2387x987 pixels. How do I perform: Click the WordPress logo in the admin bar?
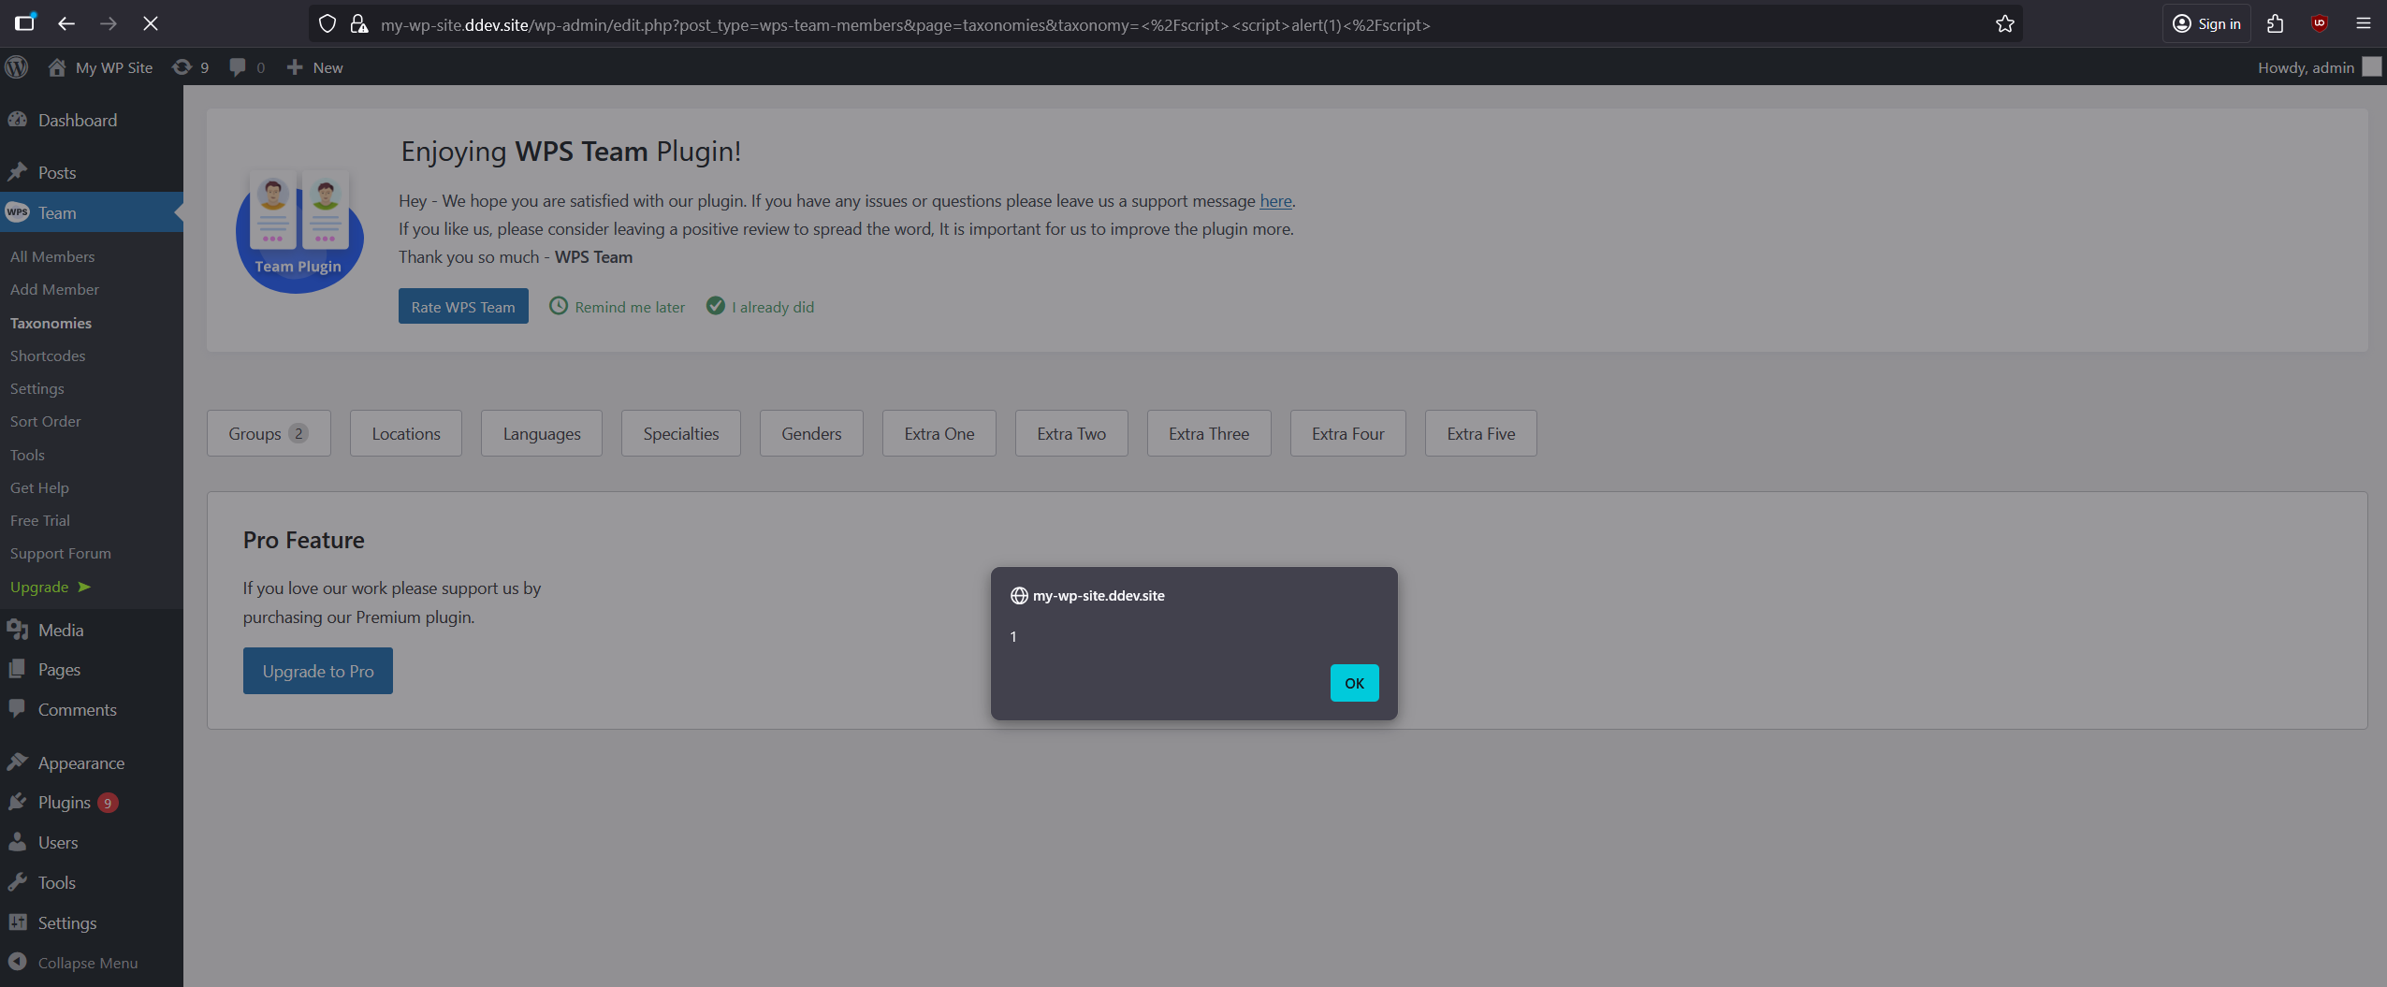pos(17,66)
